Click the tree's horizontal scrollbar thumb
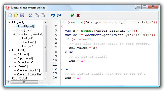Screen dimensions: 165x91 pos(24,82)
